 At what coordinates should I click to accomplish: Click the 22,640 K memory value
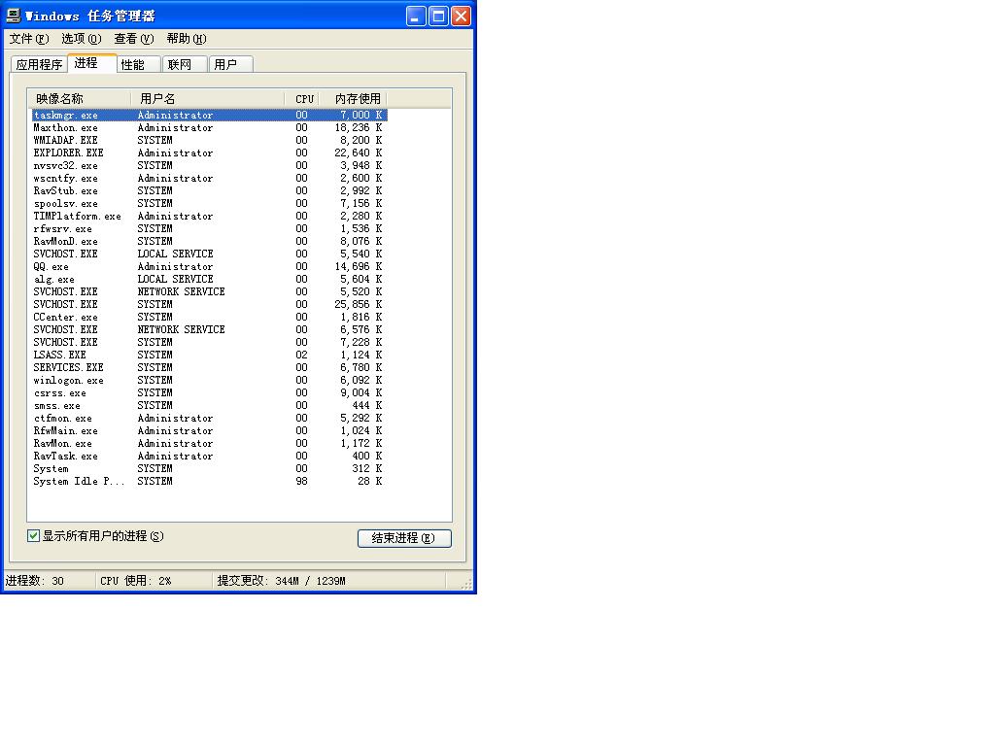click(359, 153)
